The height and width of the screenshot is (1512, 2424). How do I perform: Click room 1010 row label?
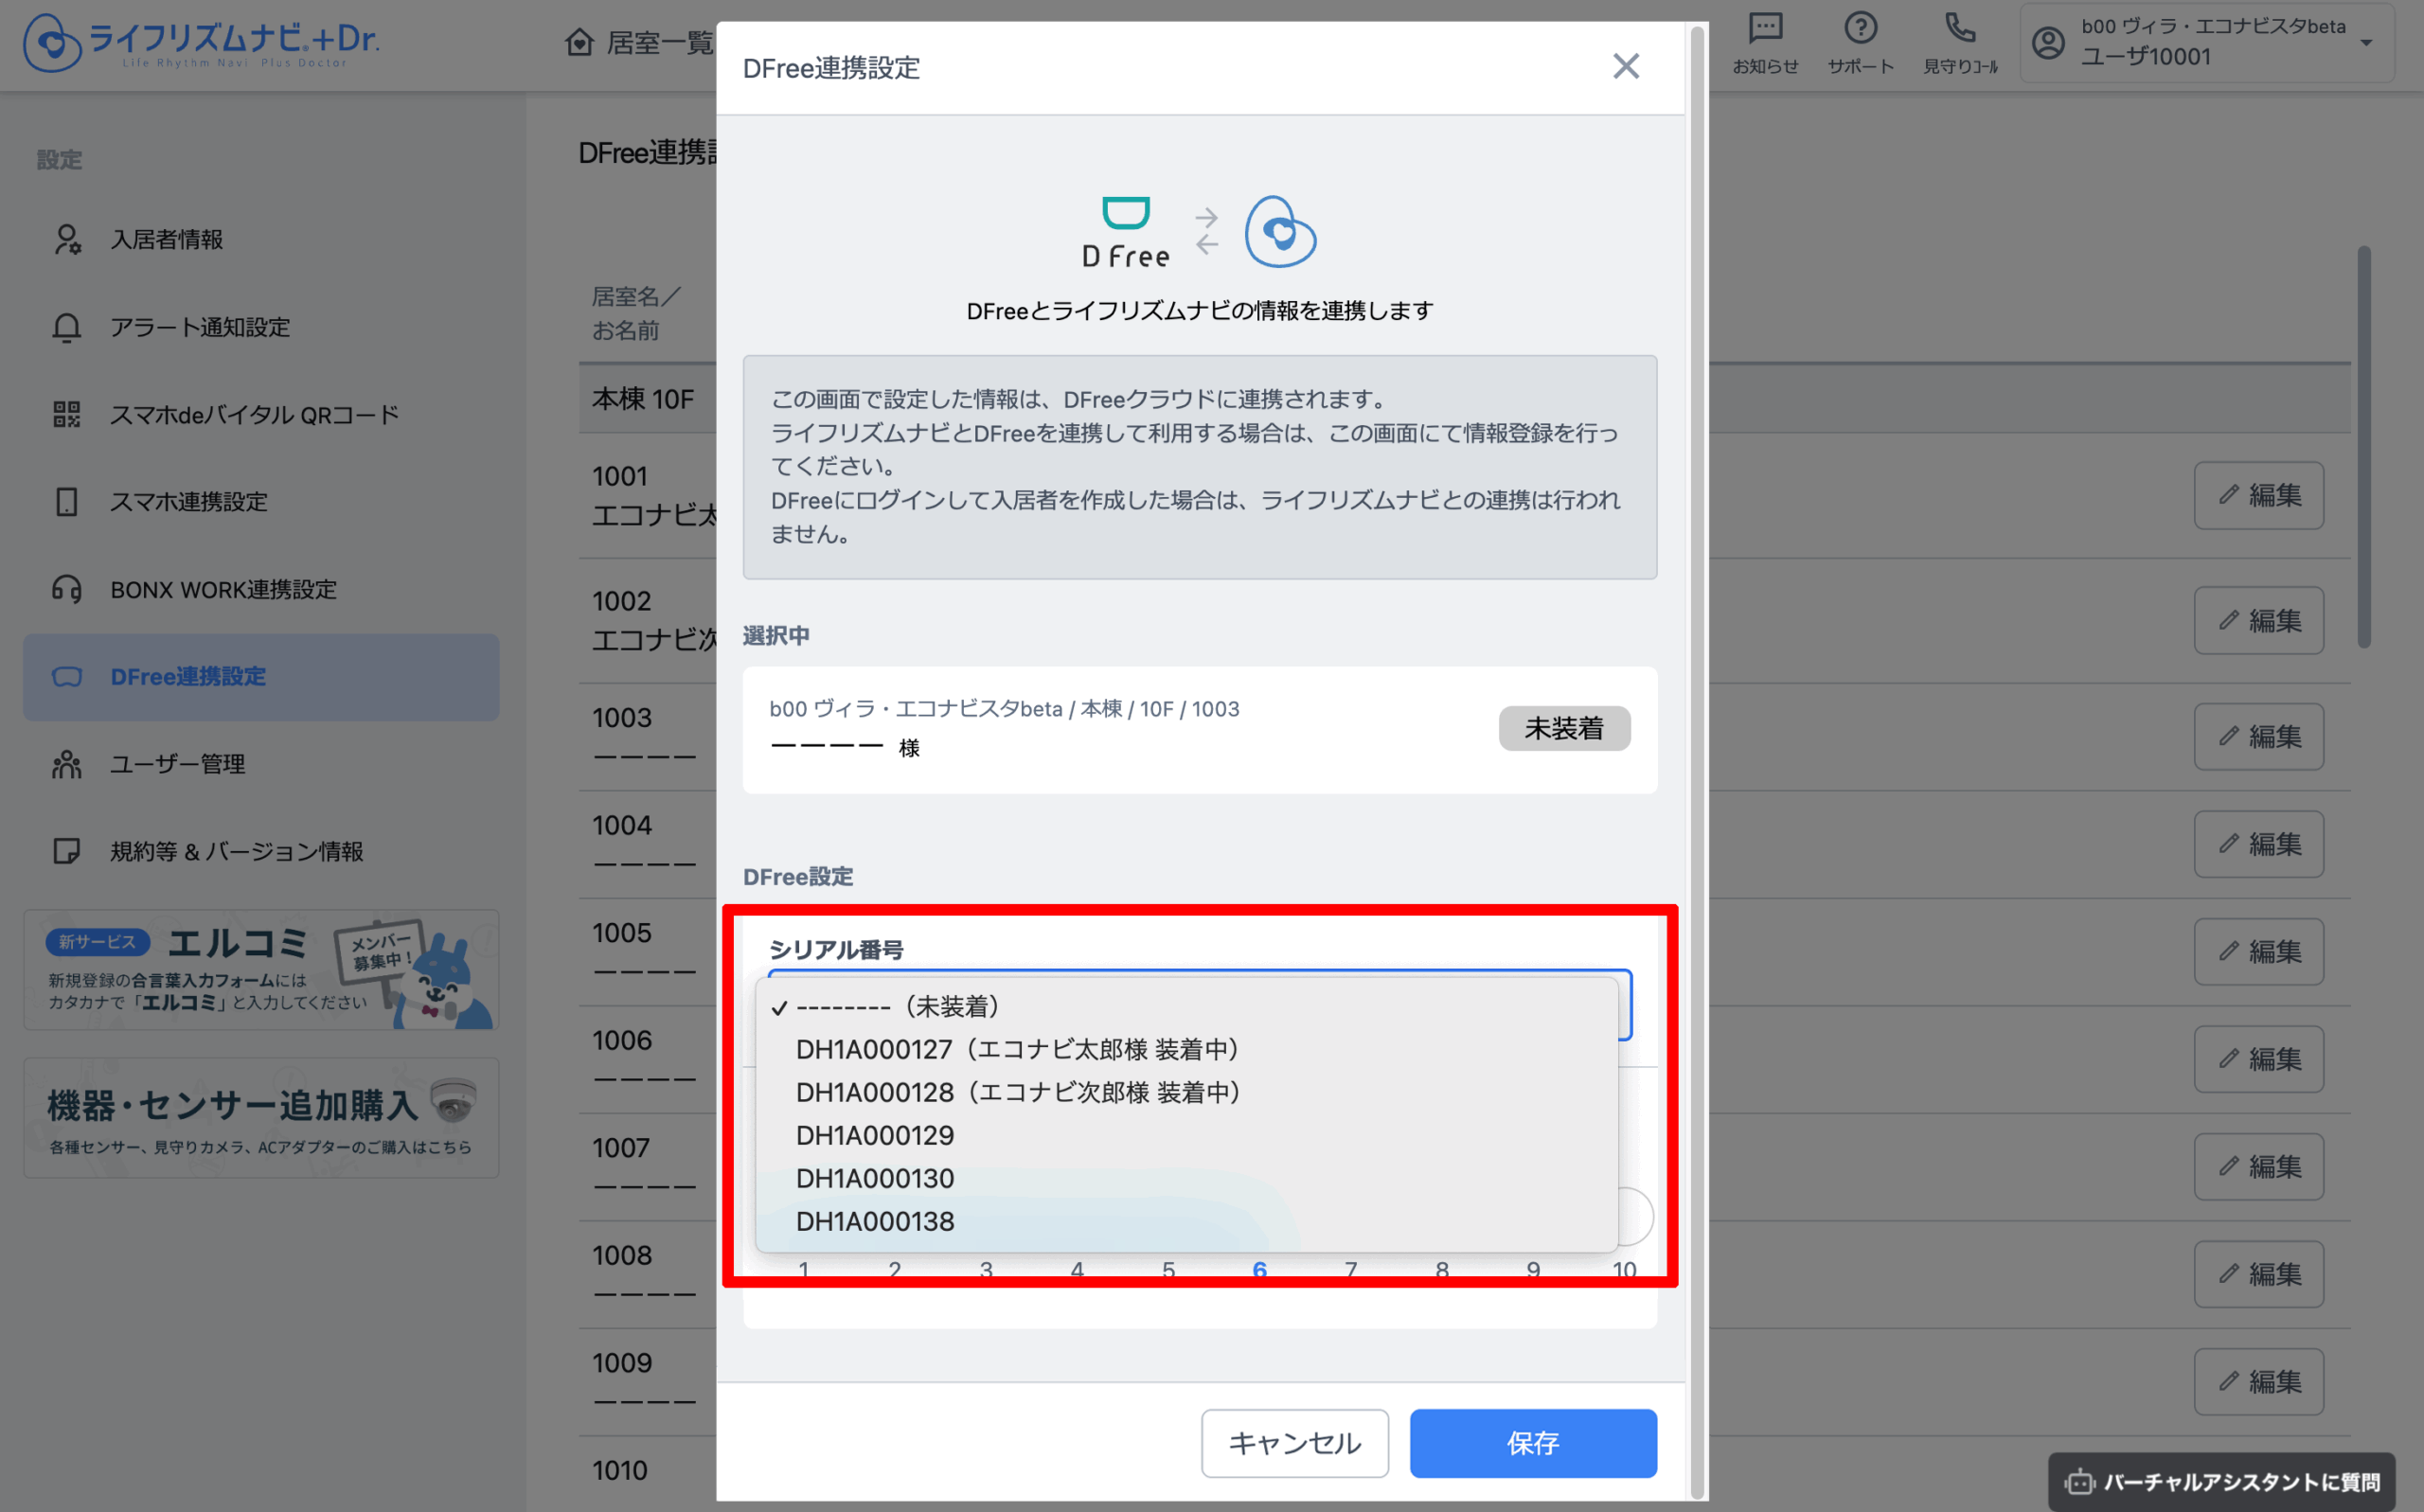(620, 1470)
